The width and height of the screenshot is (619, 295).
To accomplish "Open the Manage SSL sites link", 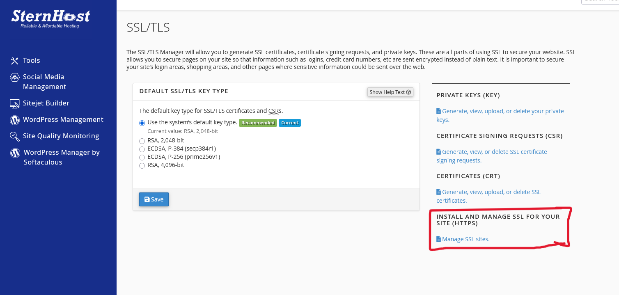I will coord(465,239).
